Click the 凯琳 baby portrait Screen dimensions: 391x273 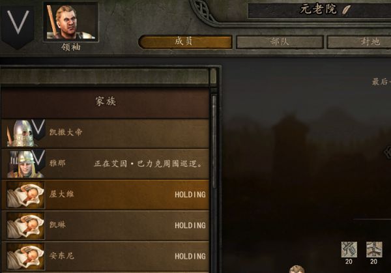(x=25, y=225)
